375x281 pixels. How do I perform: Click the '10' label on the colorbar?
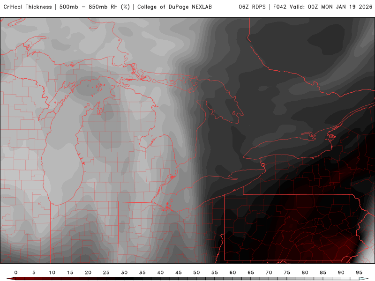click(52, 273)
